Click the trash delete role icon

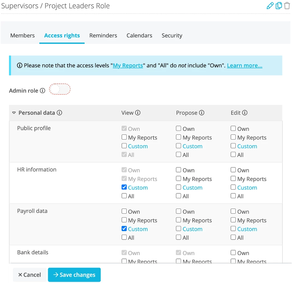pyautogui.click(x=287, y=5)
